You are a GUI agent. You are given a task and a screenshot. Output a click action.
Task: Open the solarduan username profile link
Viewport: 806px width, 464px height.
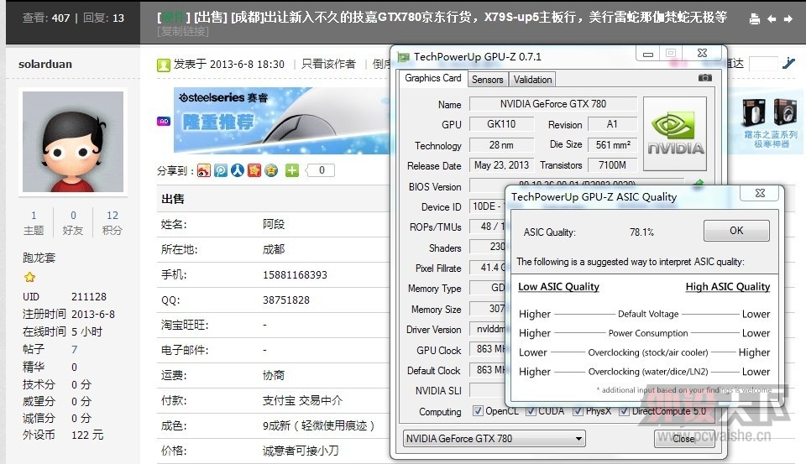(45, 65)
